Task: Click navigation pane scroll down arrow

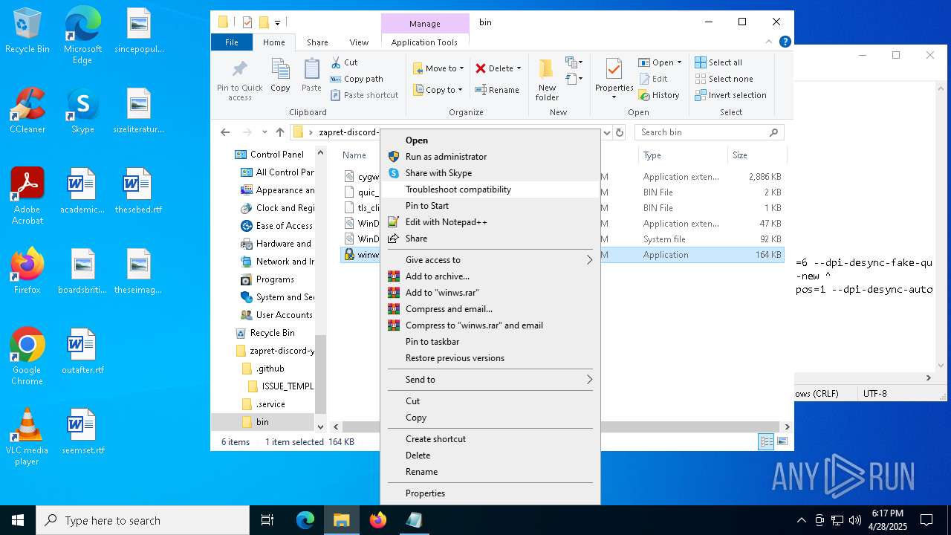Action: 321,427
